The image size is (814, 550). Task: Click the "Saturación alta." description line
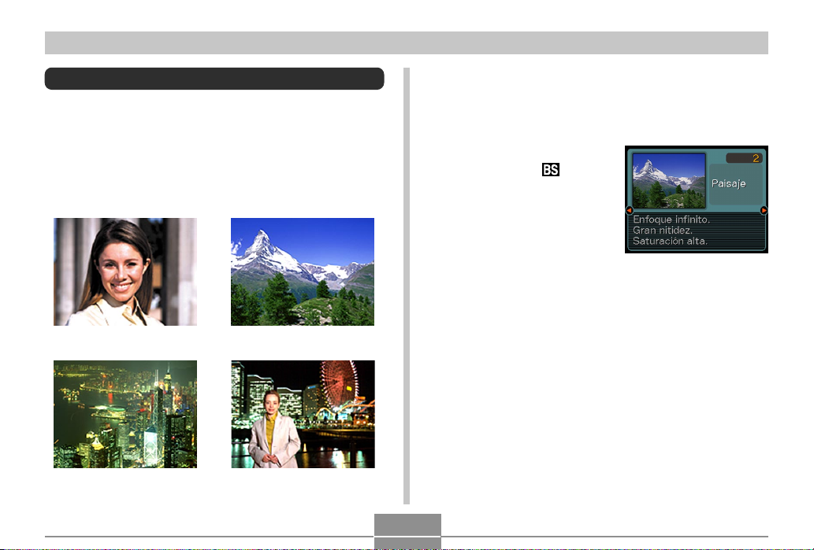click(670, 241)
